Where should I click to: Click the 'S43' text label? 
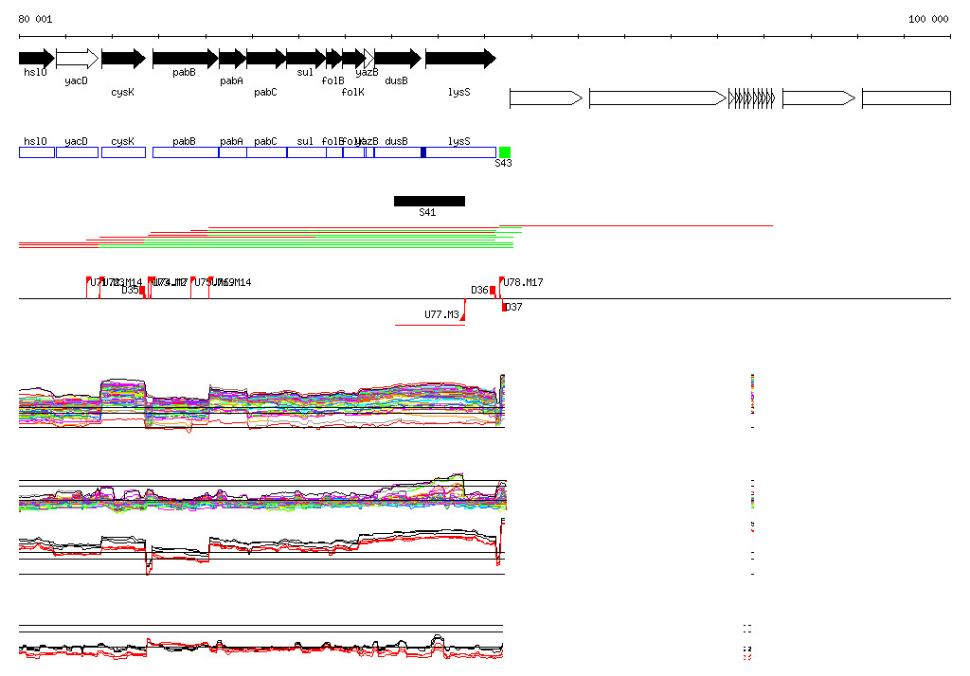tap(504, 163)
